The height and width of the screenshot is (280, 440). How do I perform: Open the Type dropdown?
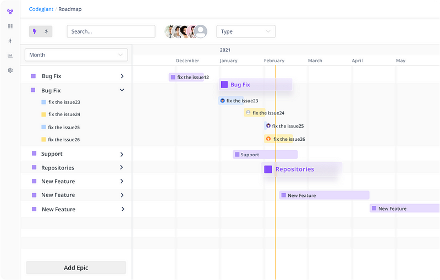point(246,31)
